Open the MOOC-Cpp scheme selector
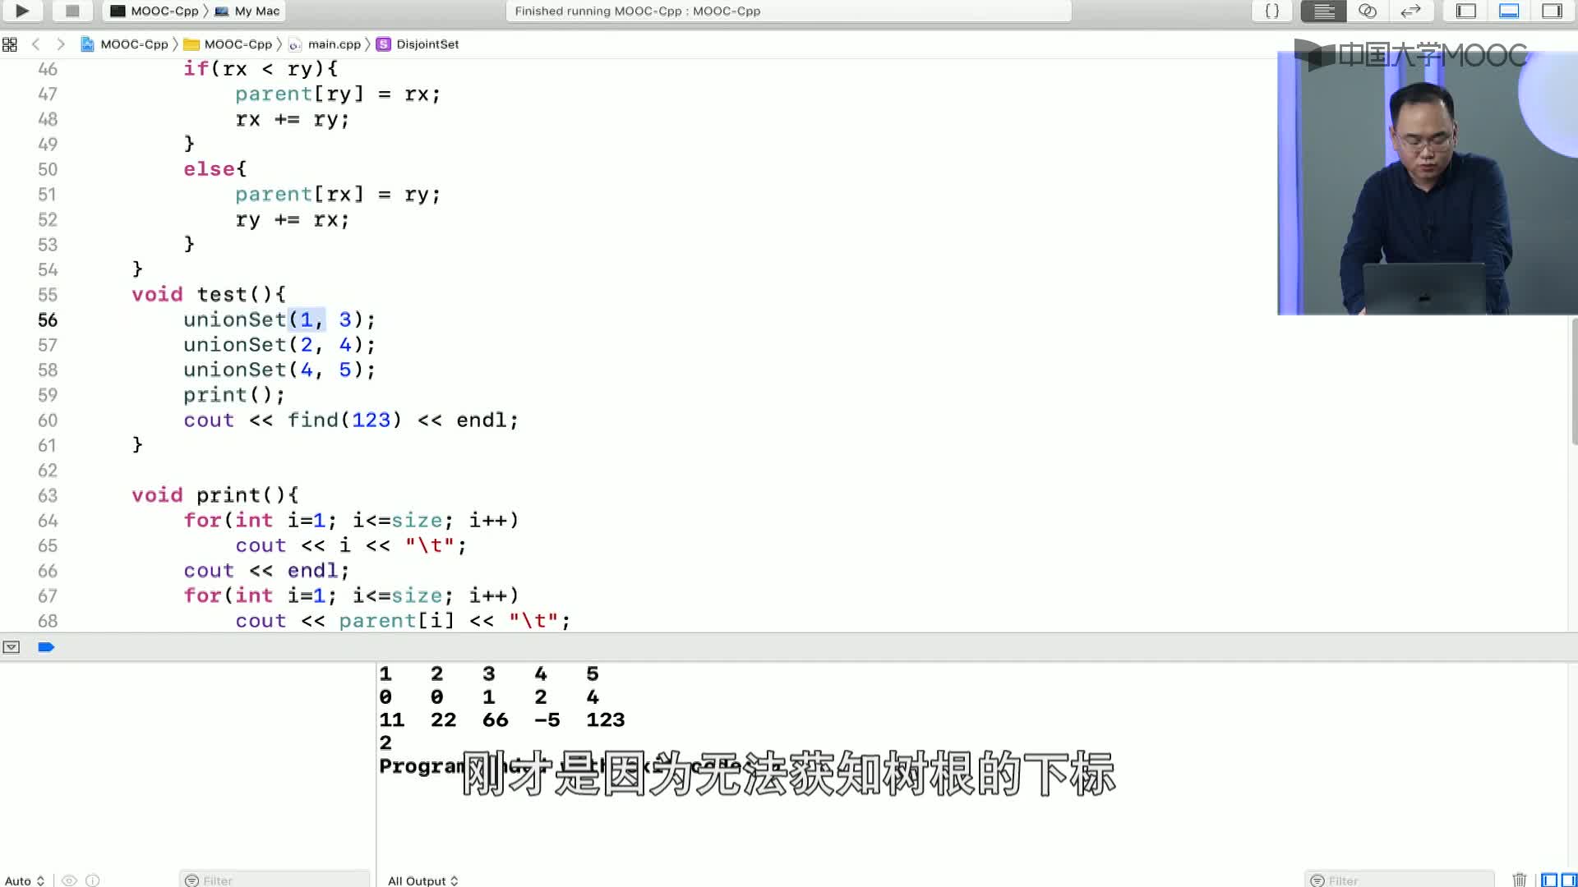 (155, 11)
